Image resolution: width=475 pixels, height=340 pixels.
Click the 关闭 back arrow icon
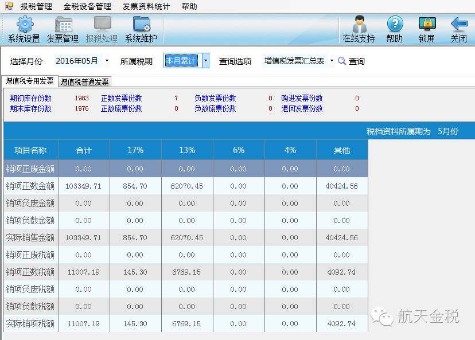point(460,24)
